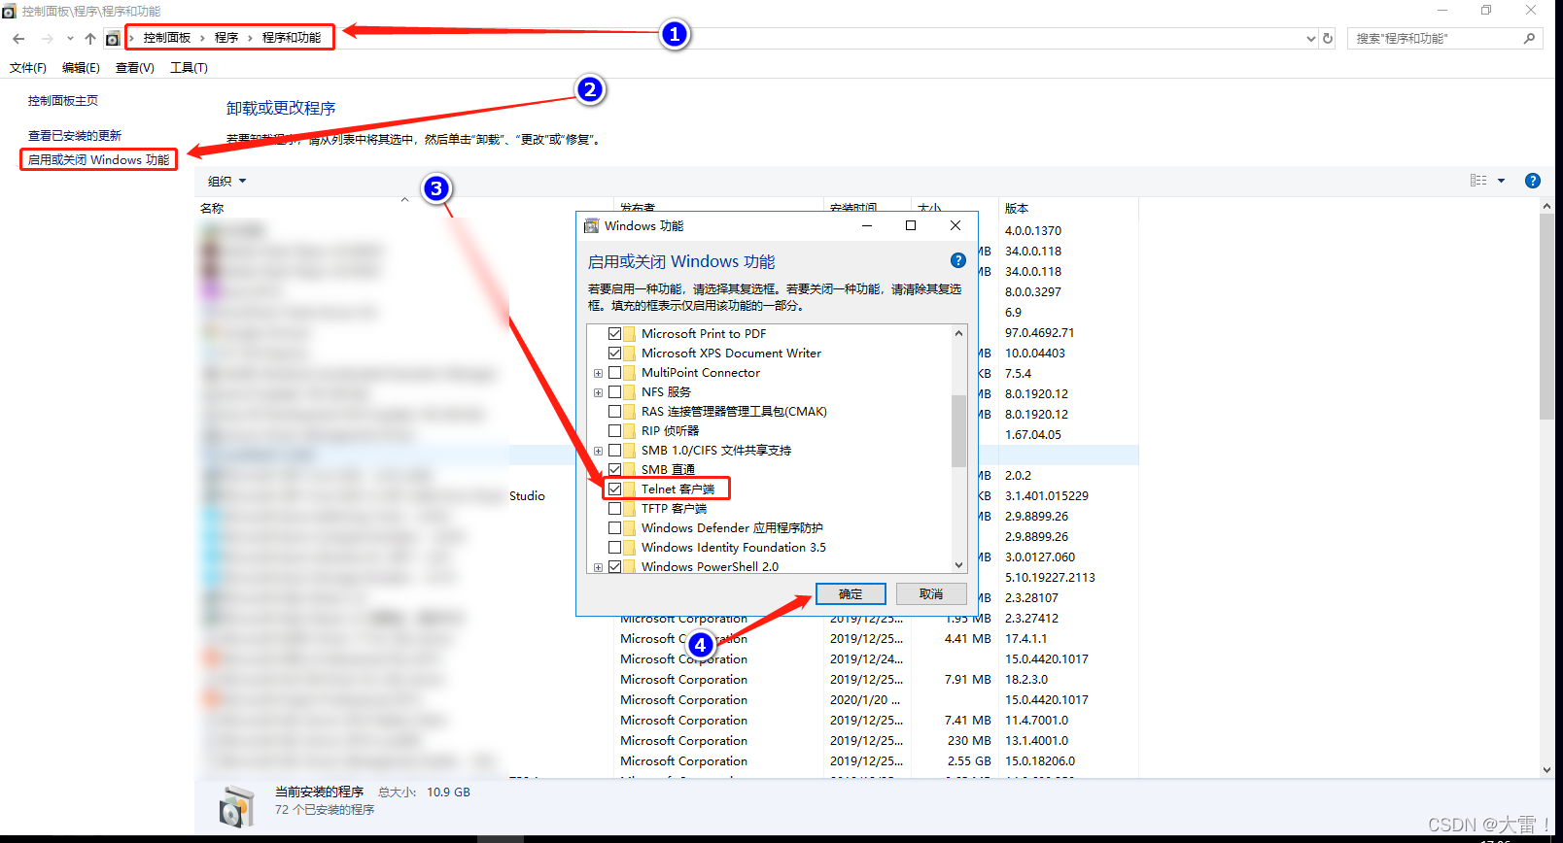Open address bar history dropdown
The width and height of the screenshot is (1563, 843).
click(x=1311, y=39)
